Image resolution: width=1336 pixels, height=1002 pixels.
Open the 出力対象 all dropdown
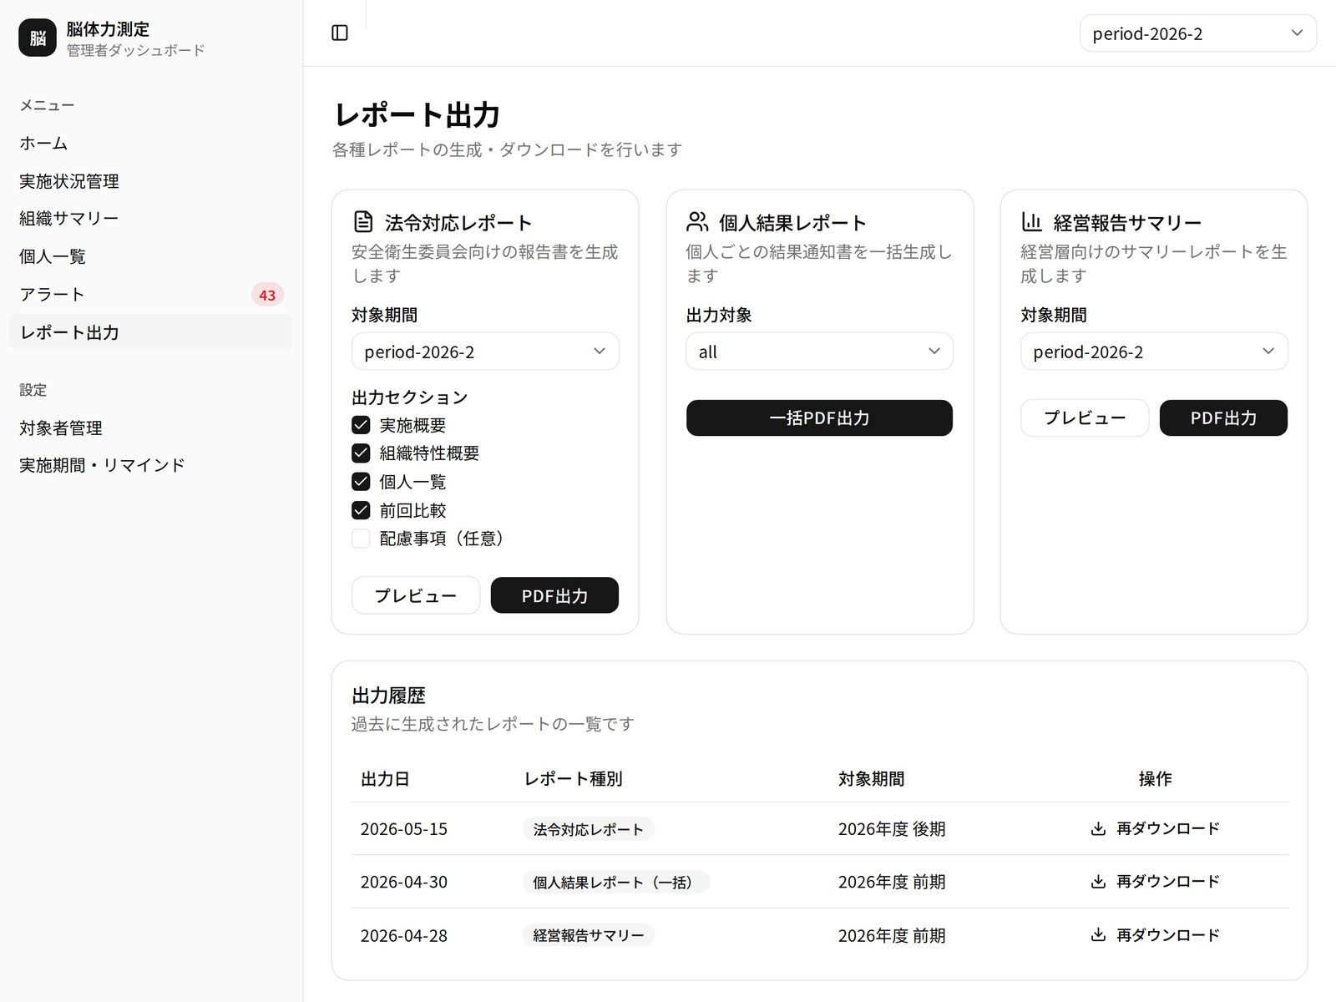click(819, 352)
